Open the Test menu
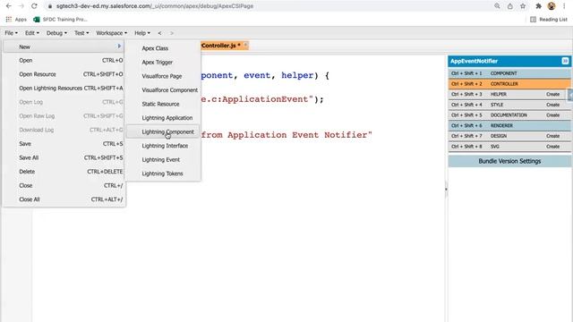Screen dimensions: 573x322 pyautogui.click(x=81, y=33)
